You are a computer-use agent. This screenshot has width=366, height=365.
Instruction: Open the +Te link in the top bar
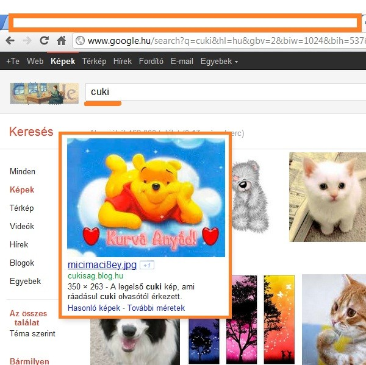click(x=13, y=61)
